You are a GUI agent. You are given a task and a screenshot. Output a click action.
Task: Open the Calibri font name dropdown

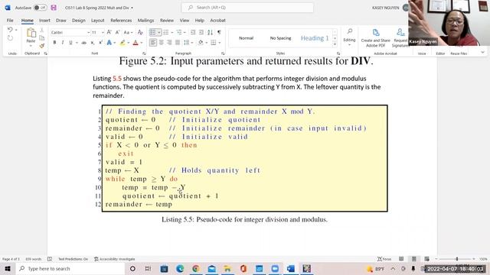tap(89, 32)
